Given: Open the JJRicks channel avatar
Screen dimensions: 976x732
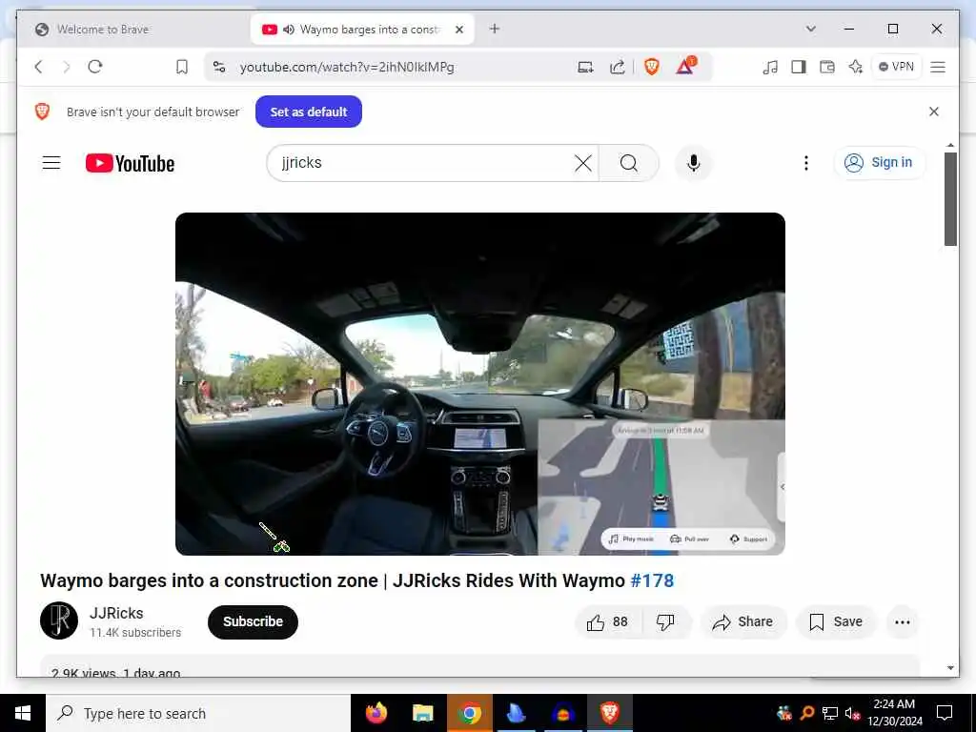Looking at the screenshot, I should 59,620.
